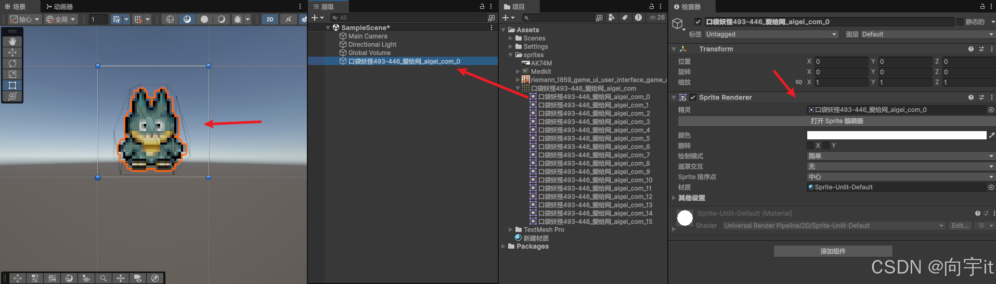The image size is (996, 284).
Task: Open grid visibility options dropdown arrow
Action: 126,19
